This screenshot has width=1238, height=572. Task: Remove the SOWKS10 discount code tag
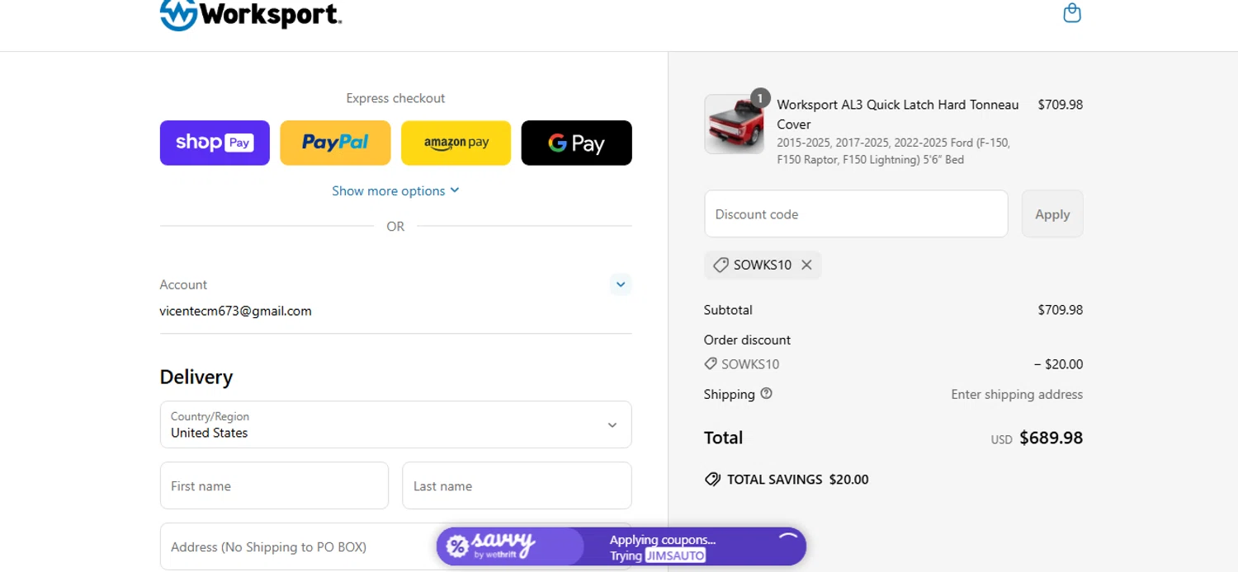pyautogui.click(x=806, y=265)
